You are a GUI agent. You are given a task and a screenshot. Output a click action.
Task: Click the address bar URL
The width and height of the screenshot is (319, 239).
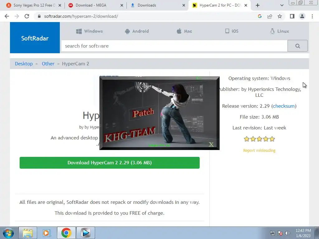tap(81, 16)
